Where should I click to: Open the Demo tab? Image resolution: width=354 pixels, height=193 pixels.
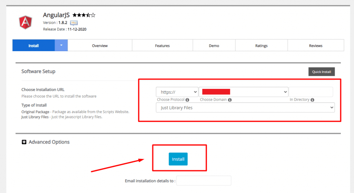(214, 45)
